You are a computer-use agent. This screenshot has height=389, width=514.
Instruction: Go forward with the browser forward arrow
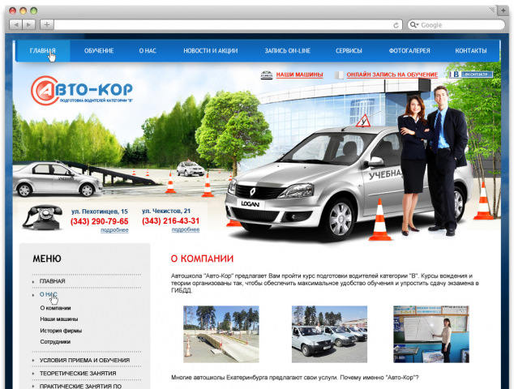tap(29, 24)
